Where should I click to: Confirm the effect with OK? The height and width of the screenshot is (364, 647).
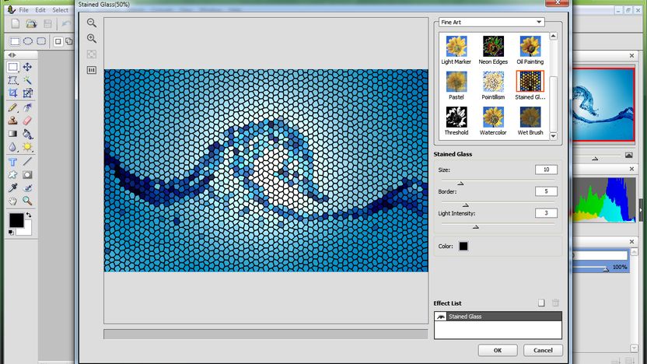click(x=498, y=350)
